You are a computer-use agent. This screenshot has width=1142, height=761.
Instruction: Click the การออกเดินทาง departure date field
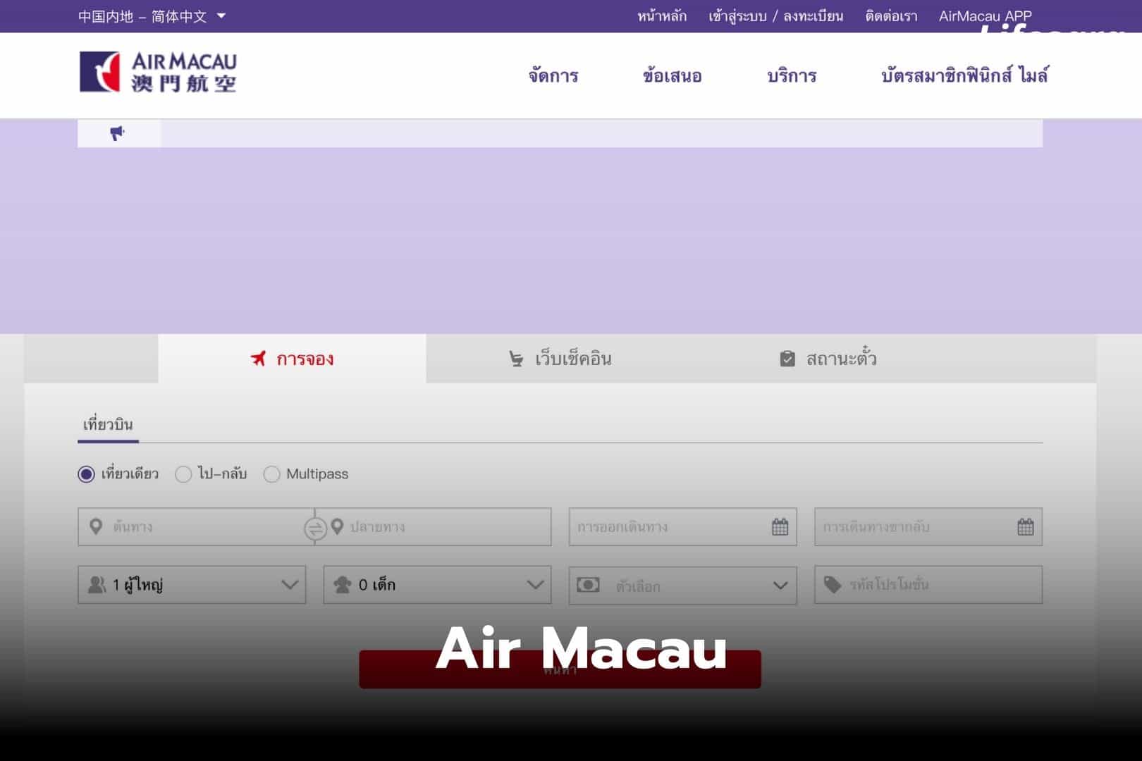click(682, 527)
